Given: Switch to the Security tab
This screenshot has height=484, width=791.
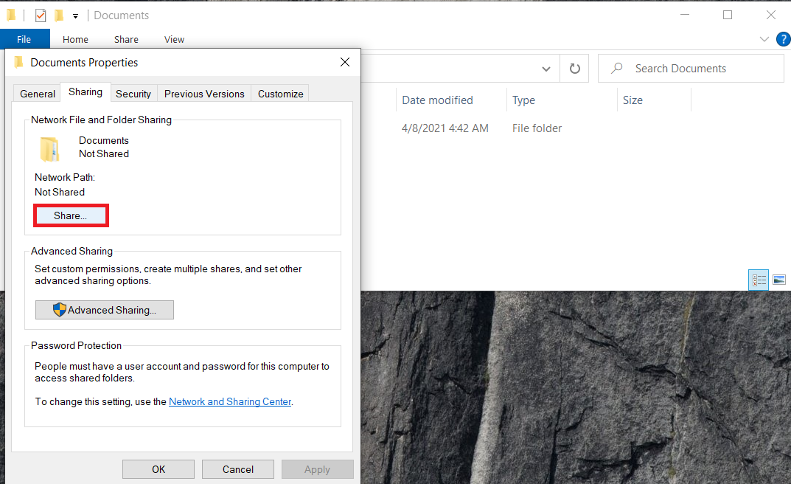Looking at the screenshot, I should coord(133,93).
